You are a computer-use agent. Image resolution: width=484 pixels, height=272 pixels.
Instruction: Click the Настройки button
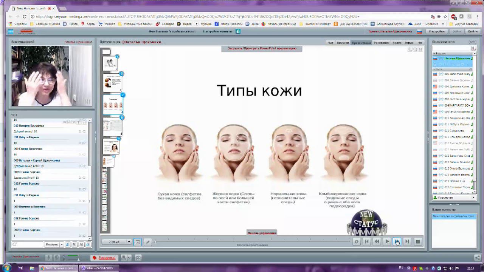point(437,31)
